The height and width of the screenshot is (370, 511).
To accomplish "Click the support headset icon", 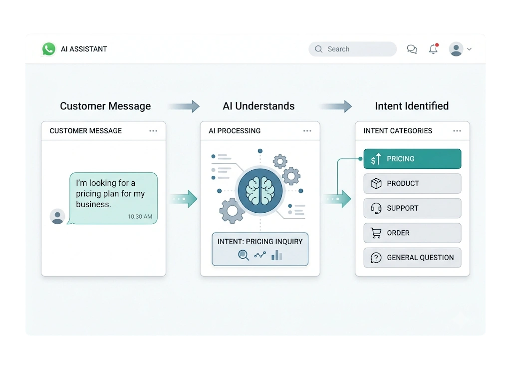I will (376, 208).
